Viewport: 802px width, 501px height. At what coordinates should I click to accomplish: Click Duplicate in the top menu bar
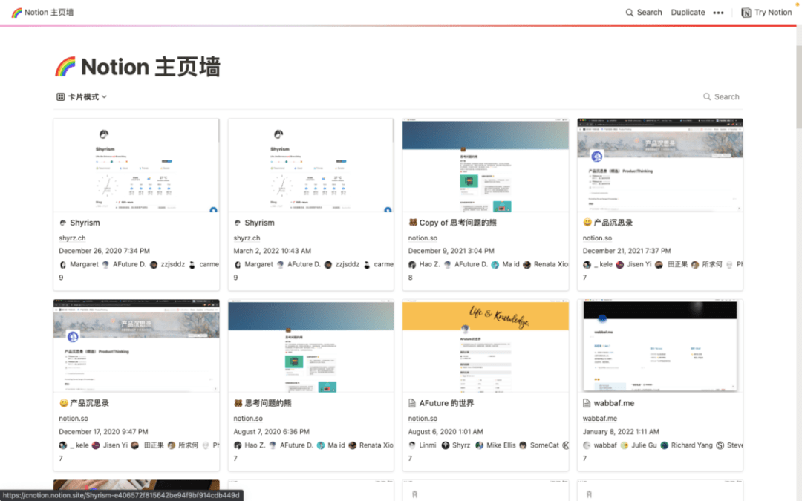(688, 12)
